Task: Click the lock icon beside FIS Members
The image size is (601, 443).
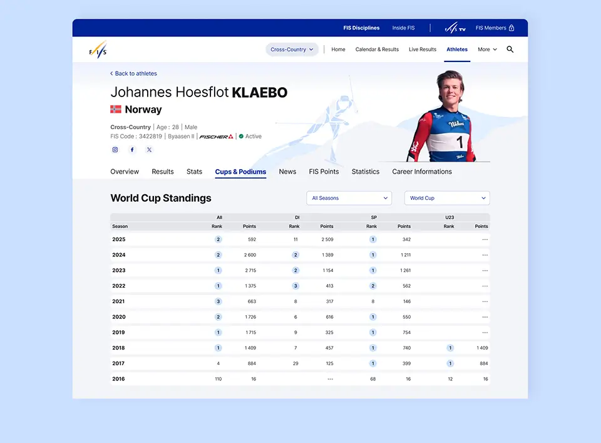Action: [511, 28]
